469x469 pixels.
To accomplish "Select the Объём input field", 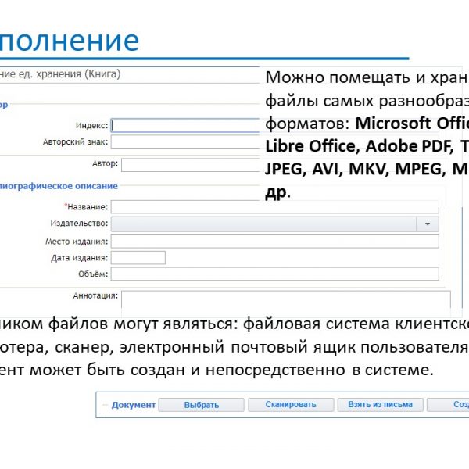I will click(274, 274).
